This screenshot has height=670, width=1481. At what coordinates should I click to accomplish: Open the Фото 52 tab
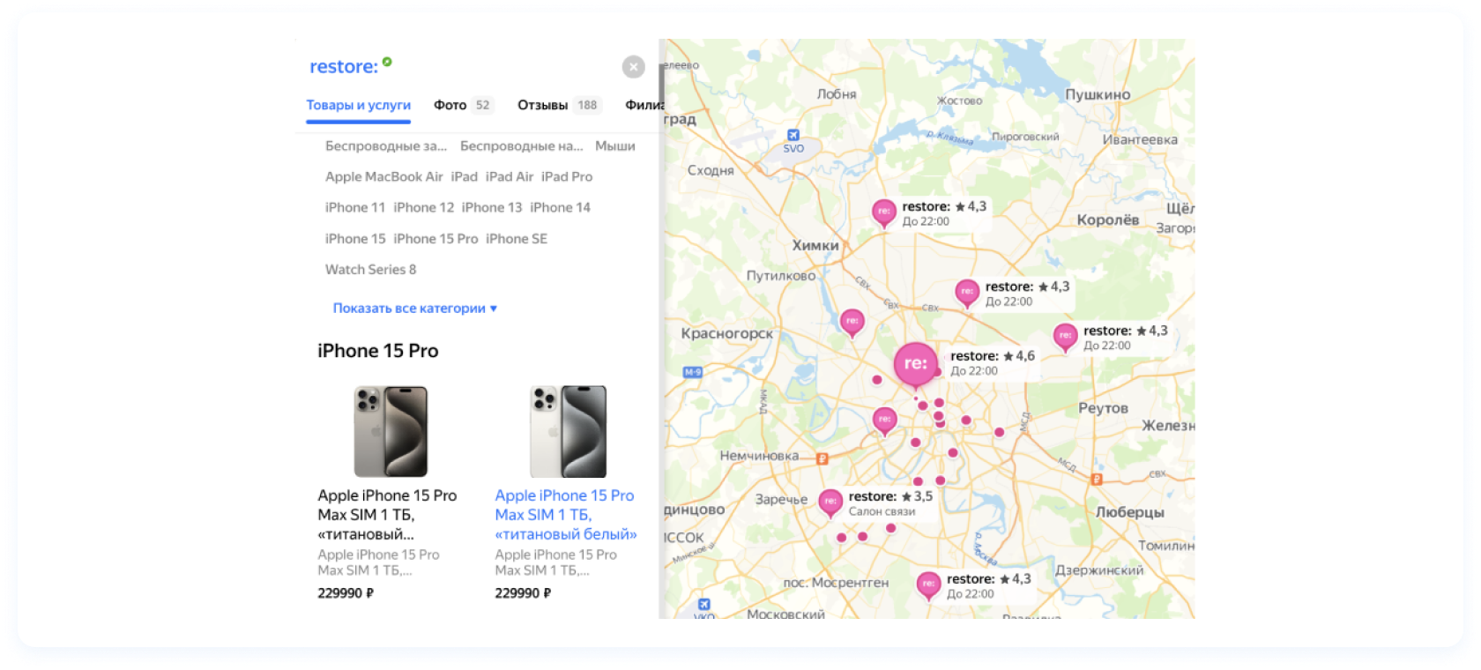[463, 105]
